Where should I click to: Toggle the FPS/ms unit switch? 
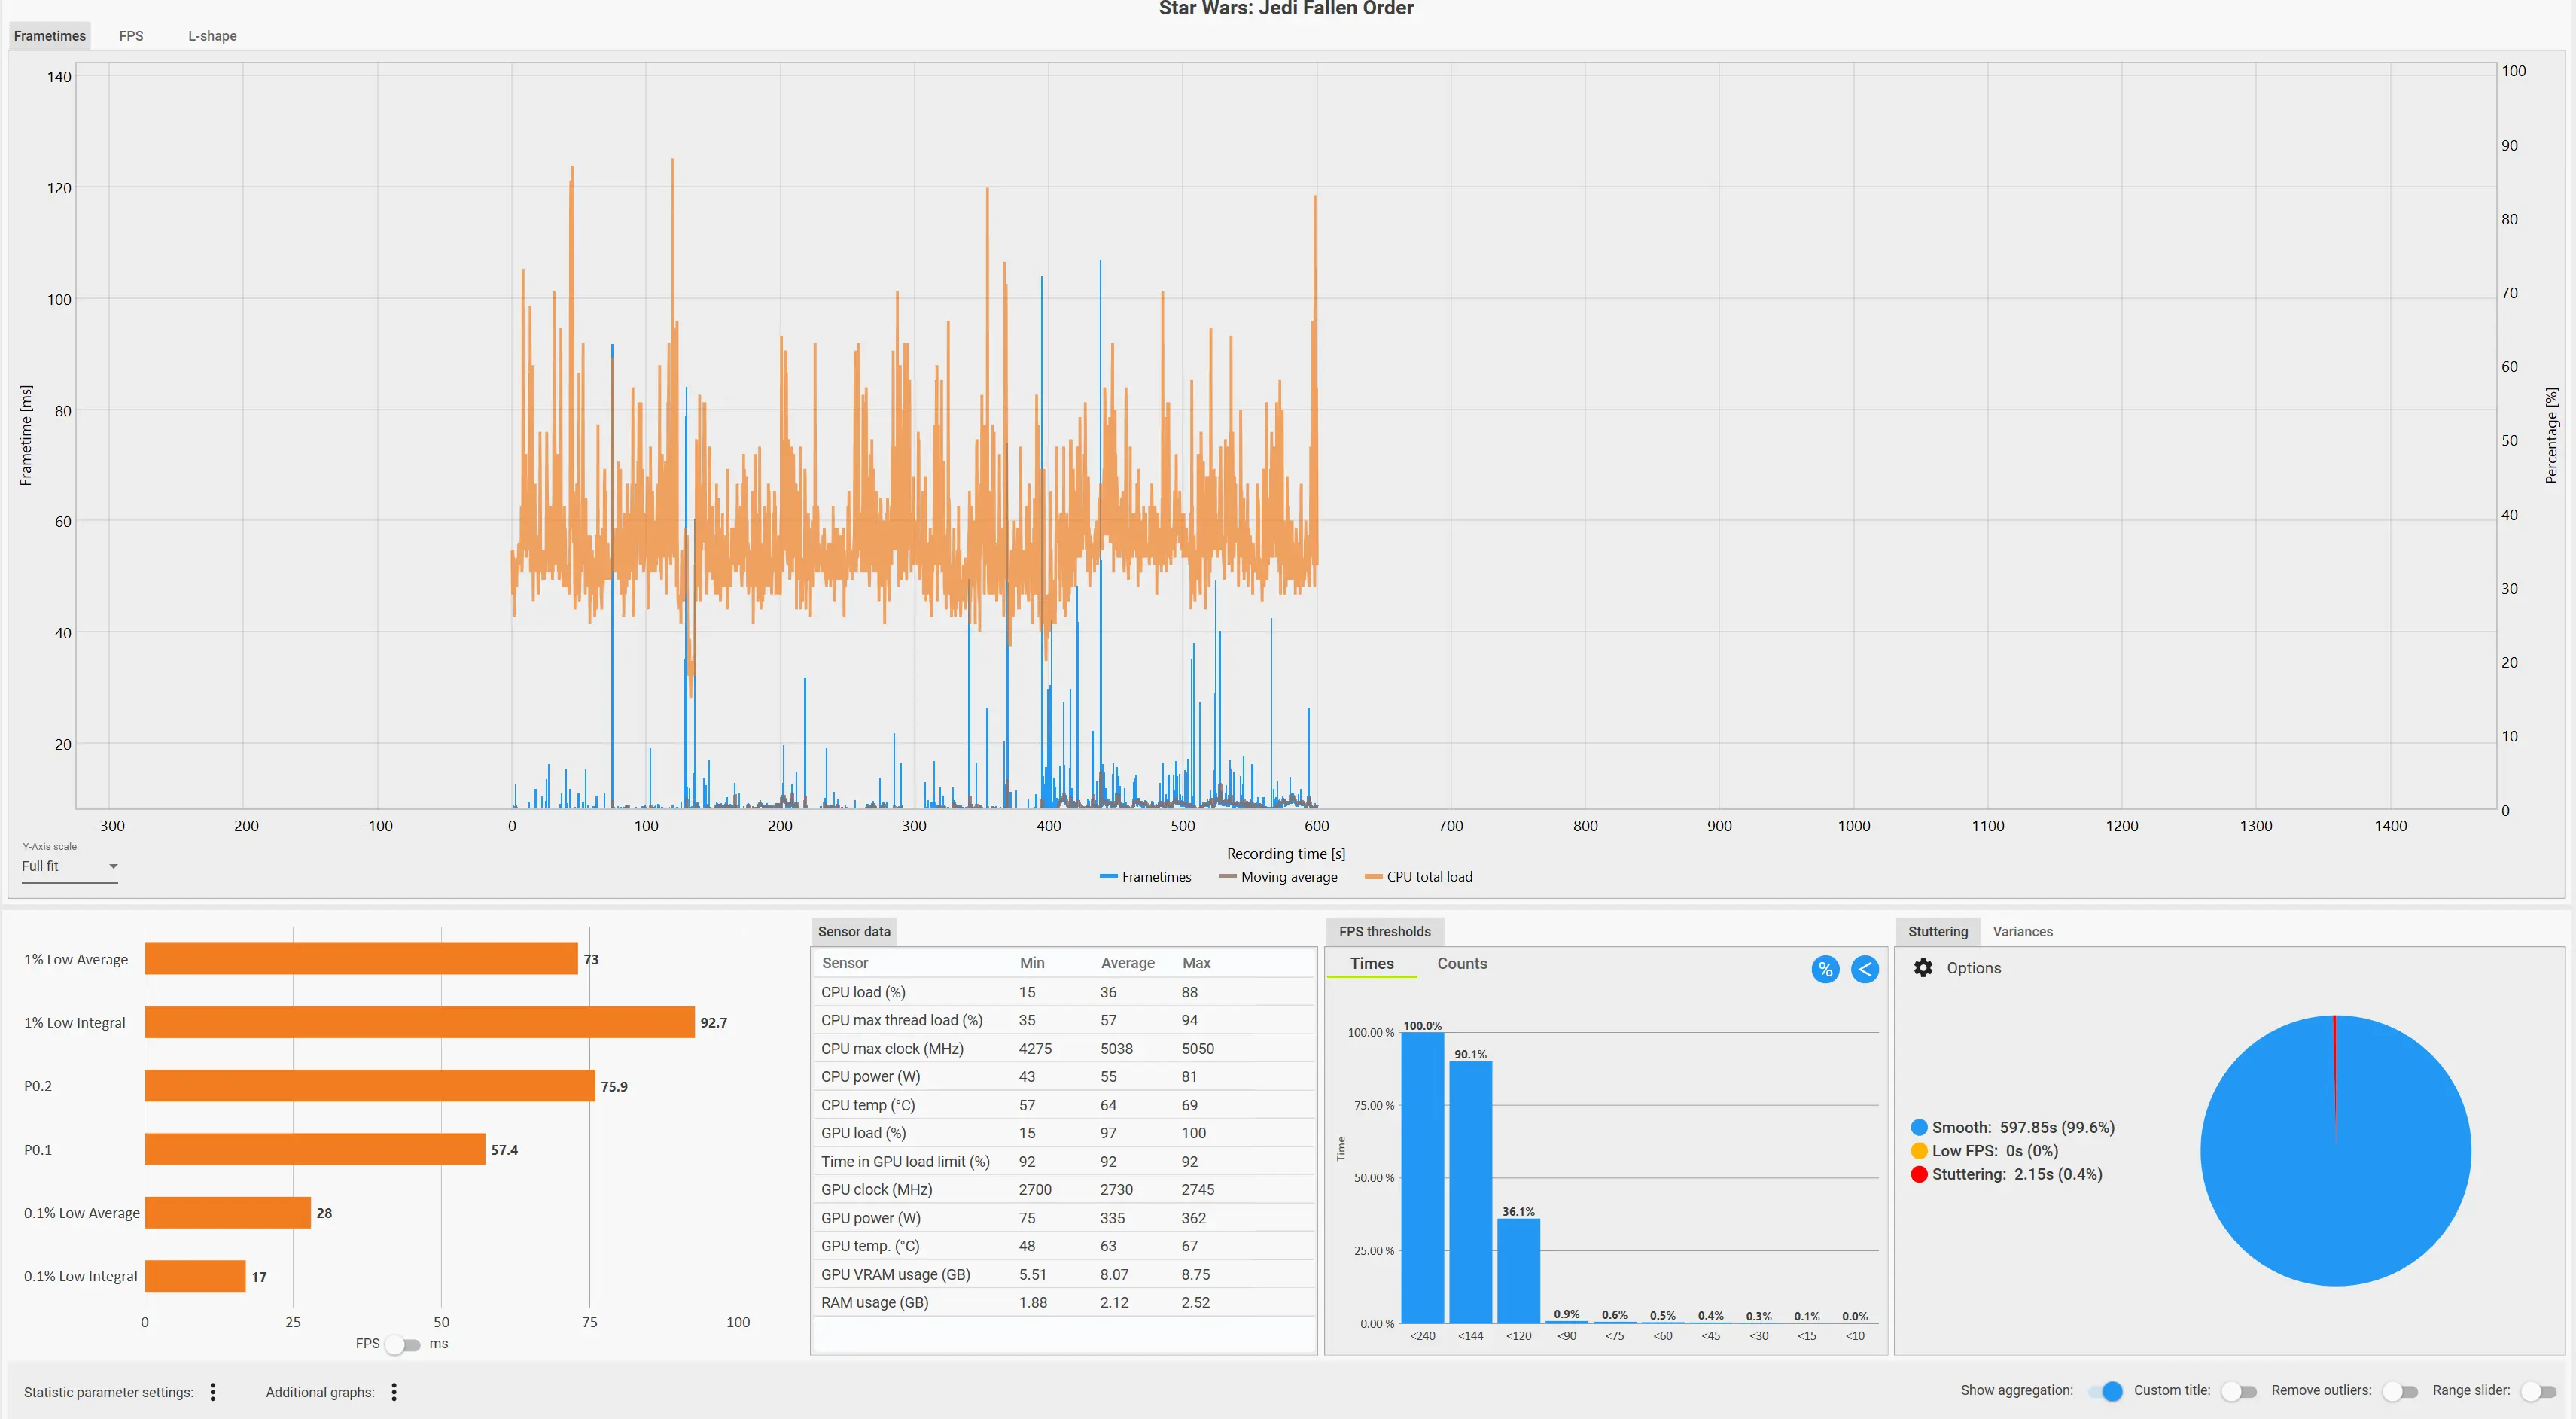click(x=402, y=1344)
